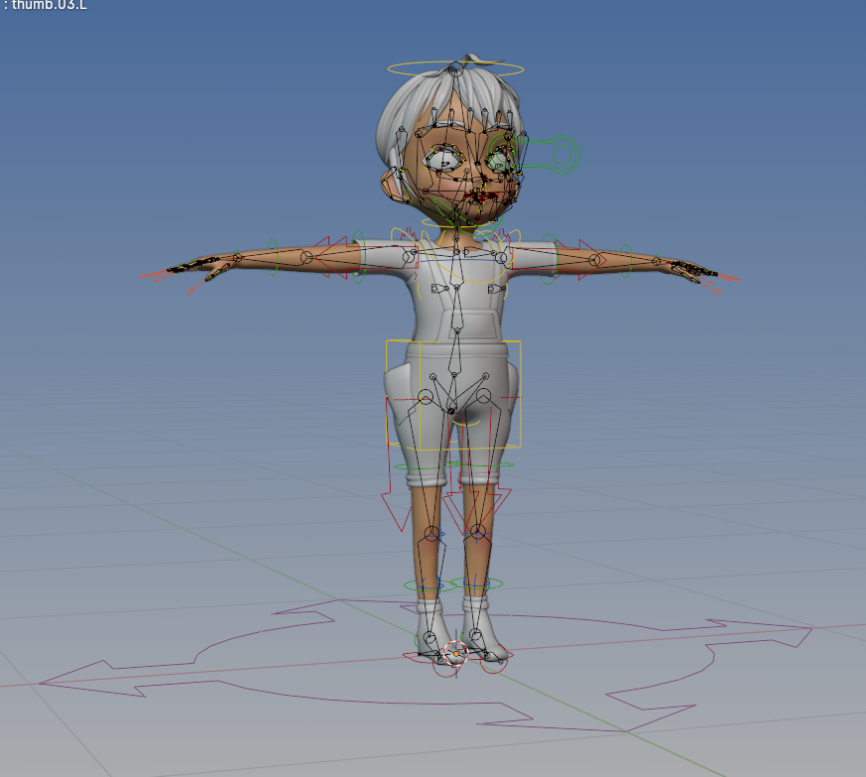
Task: Select the green forearm ring on the screen-right arm
Action: click(x=625, y=260)
